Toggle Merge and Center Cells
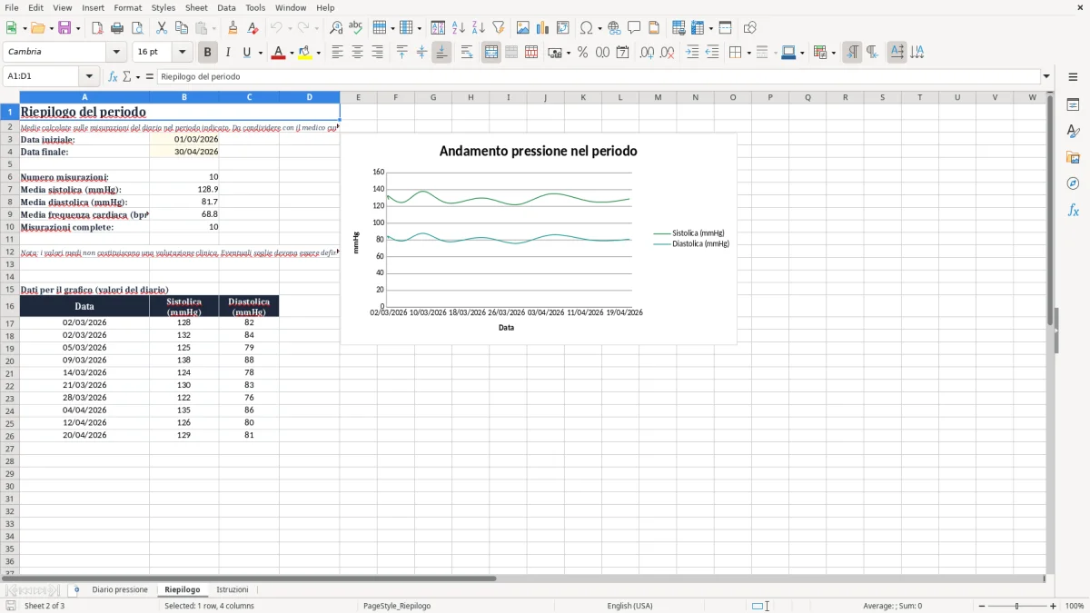The height and width of the screenshot is (613, 1090). click(491, 53)
